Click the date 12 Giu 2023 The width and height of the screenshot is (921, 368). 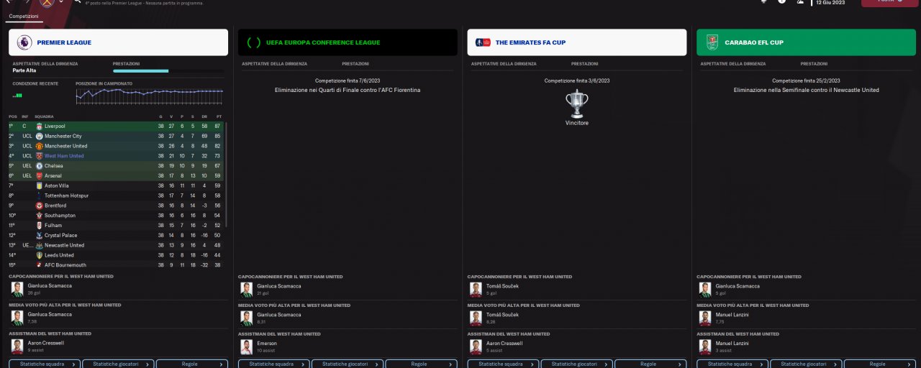point(830,2)
